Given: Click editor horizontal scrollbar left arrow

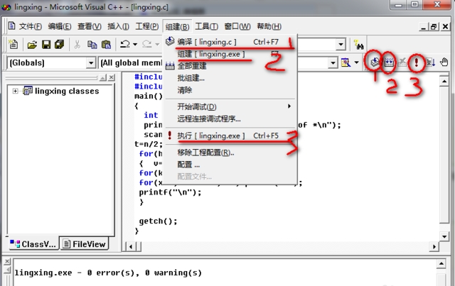Looking at the screenshot, I should point(131,246).
